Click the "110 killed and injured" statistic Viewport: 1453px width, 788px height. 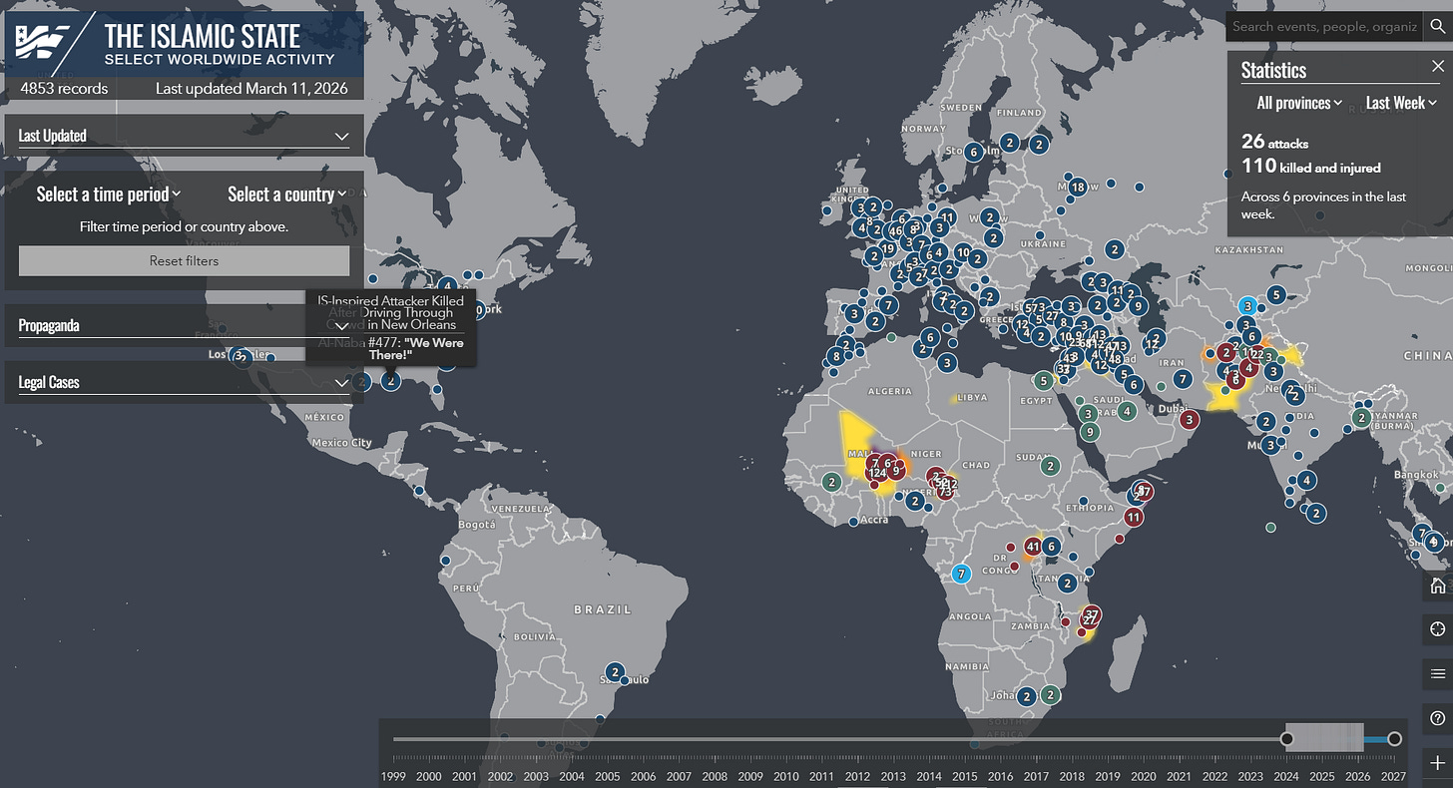pyautogui.click(x=1311, y=167)
